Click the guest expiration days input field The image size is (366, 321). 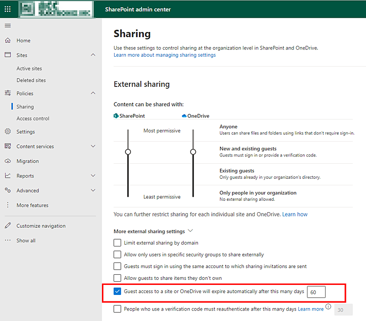316,291
